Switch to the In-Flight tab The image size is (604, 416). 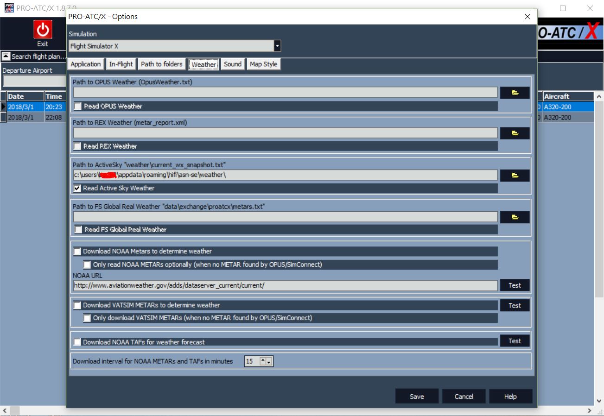point(121,64)
